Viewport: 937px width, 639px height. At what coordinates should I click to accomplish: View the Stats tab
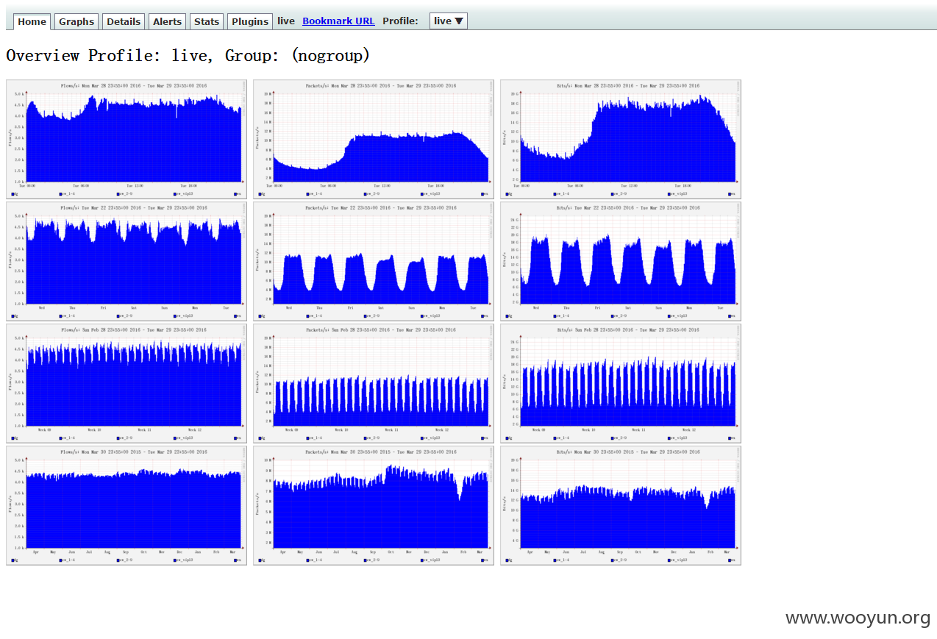[x=207, y=21]
